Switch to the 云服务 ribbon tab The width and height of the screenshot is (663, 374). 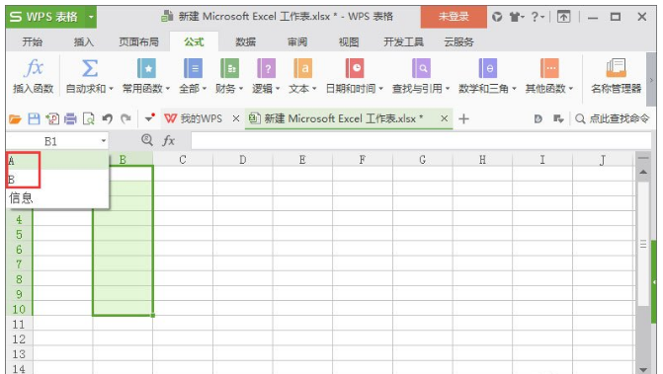[458, 41]
